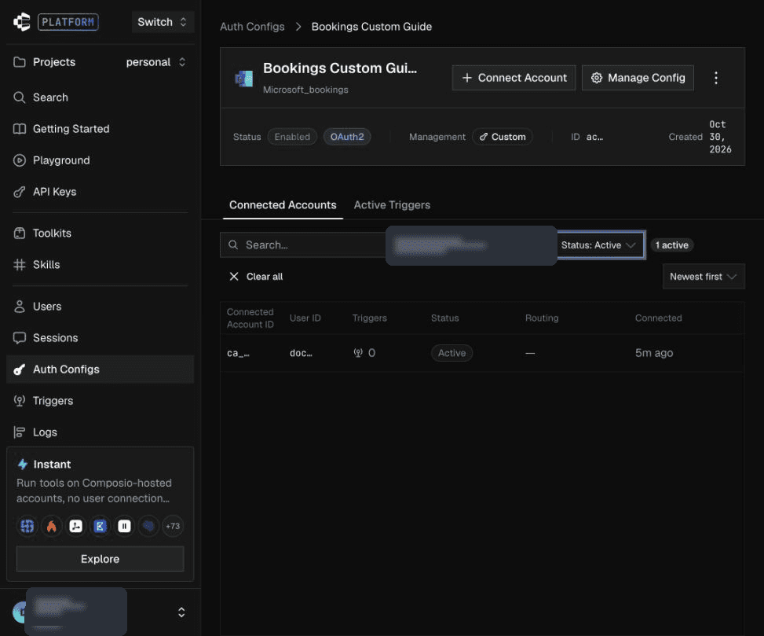Click the API Keys key icon
This screenshot has width=764, height=636.
point(20,192)
